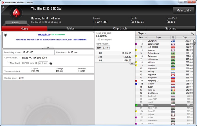Image resolution: width=197 pixels, height=126 pixels.
Task: Select eliminated player chakalfabio
Action: [164, 120]
